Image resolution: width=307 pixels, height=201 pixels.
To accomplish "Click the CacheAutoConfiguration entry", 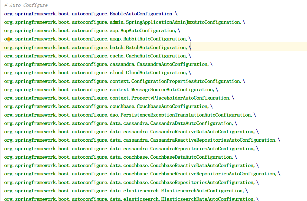I will 97,56.
